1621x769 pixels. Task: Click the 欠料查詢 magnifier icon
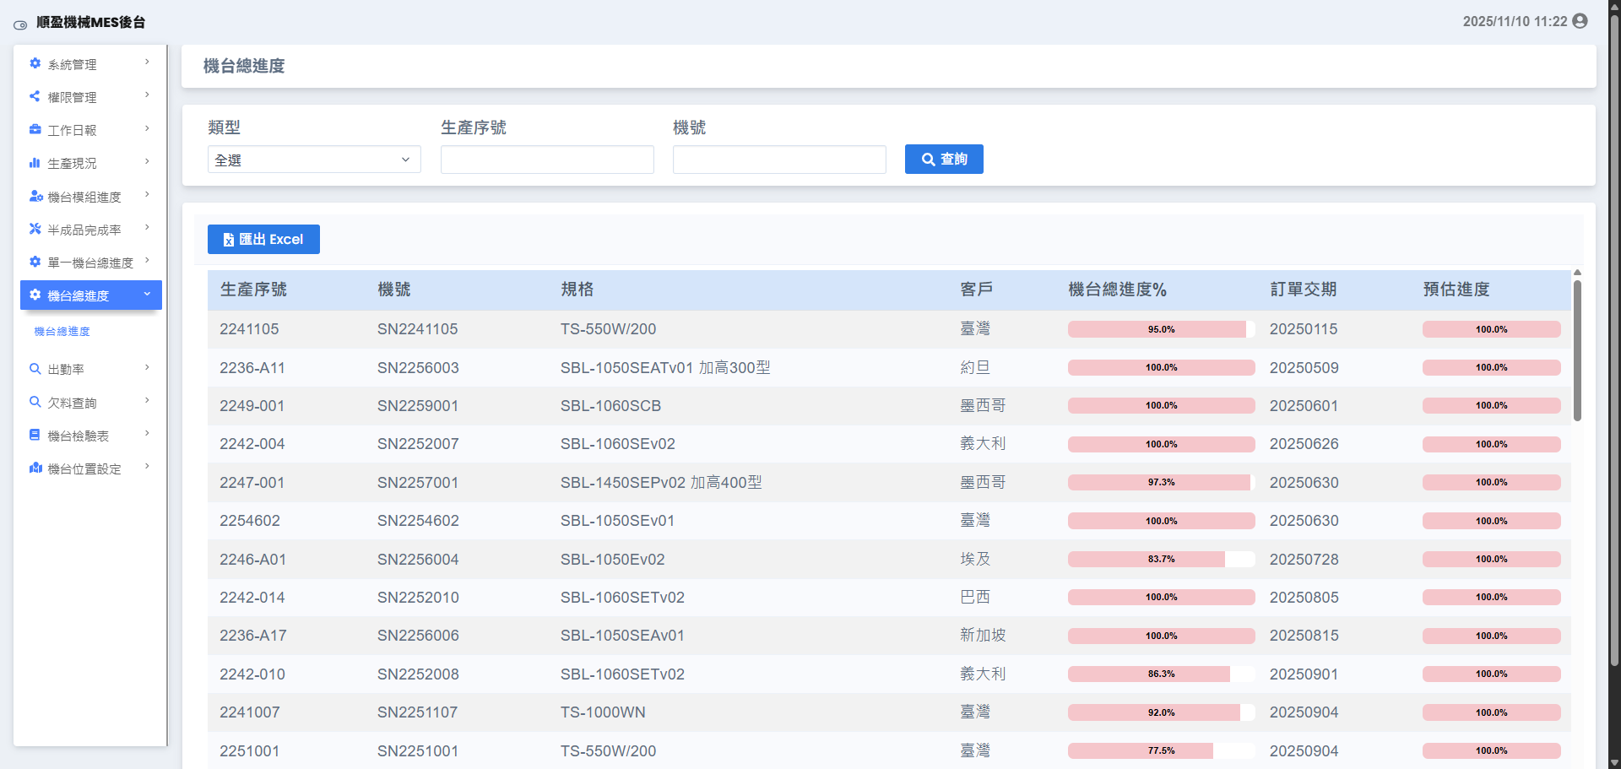[35, 402]
